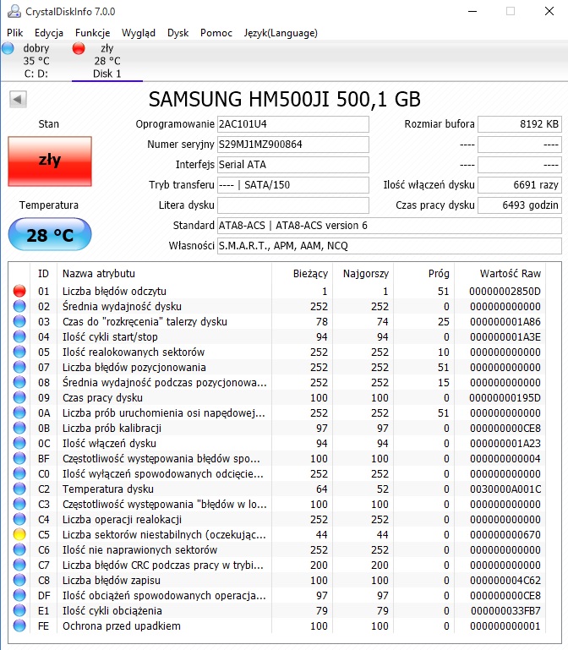Image resolution: width=568 pixels, height=650 pixels.
Task: Click the blue dot for Ochrona przed upadkiem
Action: [19, 625]
